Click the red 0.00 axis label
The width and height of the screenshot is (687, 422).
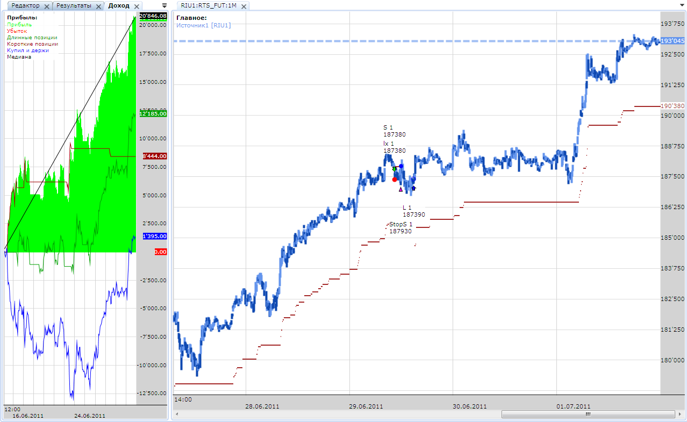[161, 252]
